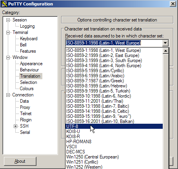178x169 pixels.
Task: Click the PuTTY icon in title bar
Action: click(4, 4)
